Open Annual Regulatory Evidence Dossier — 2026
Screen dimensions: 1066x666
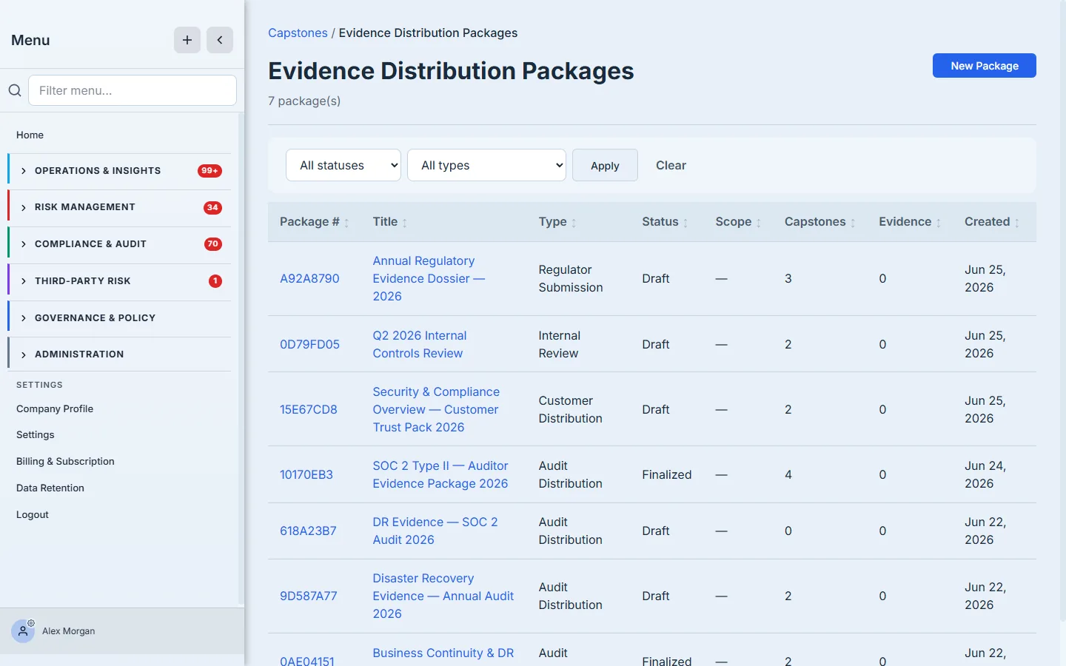pos(429,278)
